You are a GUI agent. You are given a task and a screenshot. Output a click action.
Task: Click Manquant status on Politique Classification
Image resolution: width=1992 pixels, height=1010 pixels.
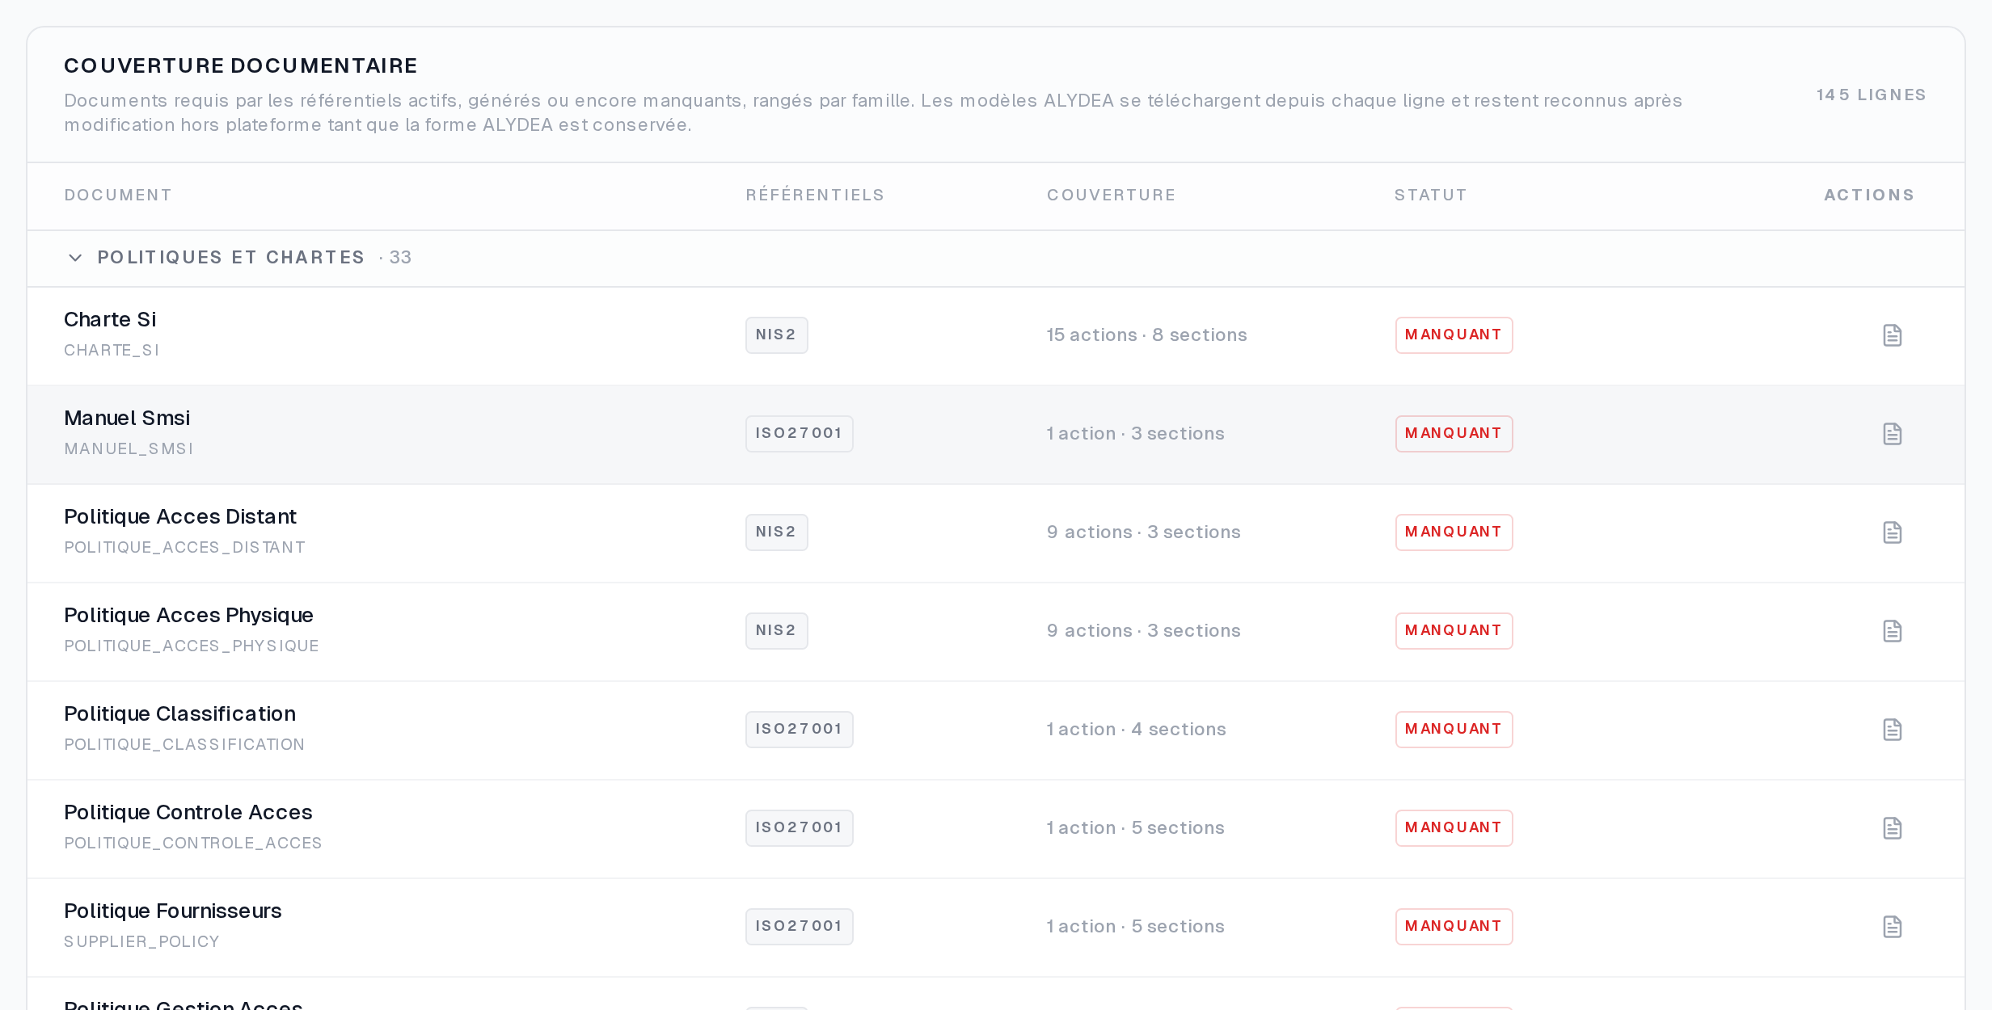1454,730
